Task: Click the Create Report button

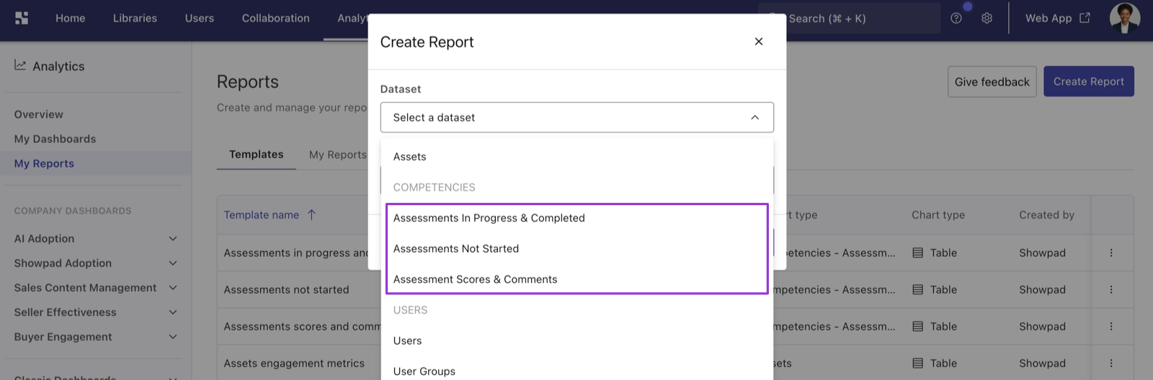Action: (x=1089, y=82)
